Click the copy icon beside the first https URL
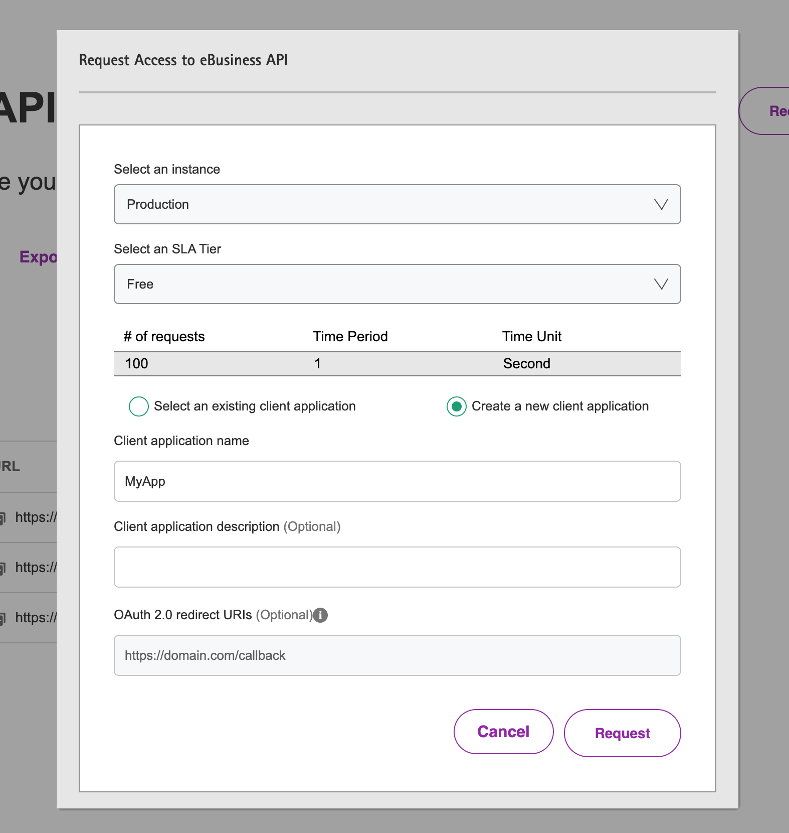The image size is (789, 833). coord(3,518)
